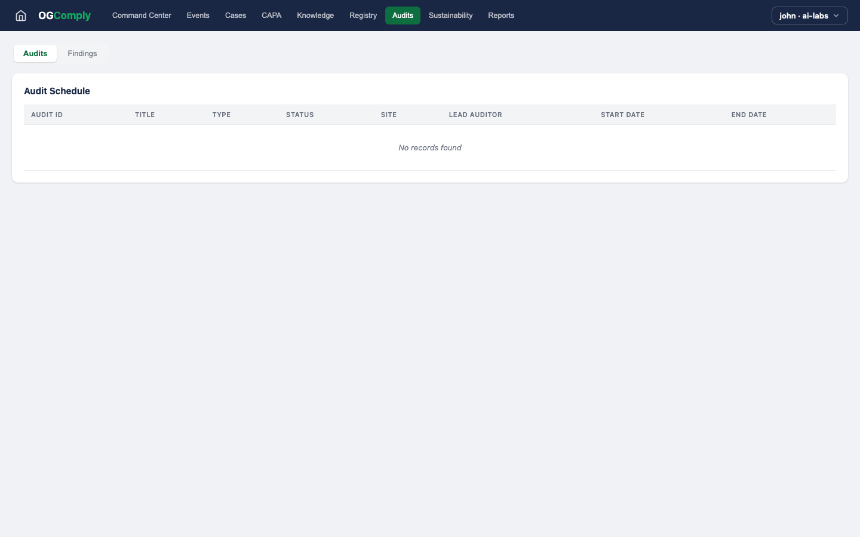Image resolution: width=860 pixels, height=537 pixels.
Task: Go to Reports
Action: (501, 16)
